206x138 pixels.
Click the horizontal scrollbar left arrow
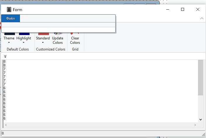point(6,125)
